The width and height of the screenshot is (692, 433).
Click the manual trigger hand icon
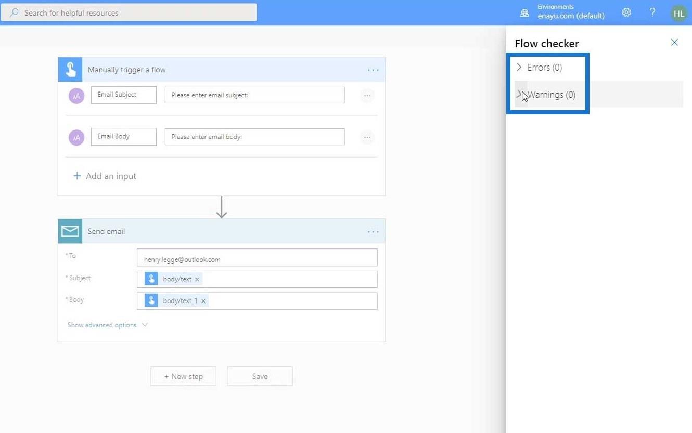pyautogui.click(x=70, y=70)
